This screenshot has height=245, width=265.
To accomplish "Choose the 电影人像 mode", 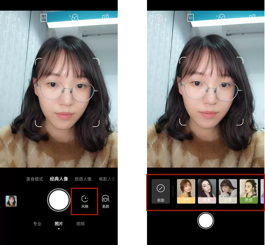I will click(x=107, y=179).
